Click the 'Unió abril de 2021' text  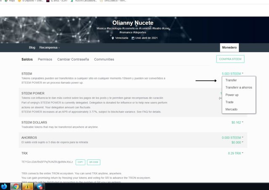click(146, 38)
